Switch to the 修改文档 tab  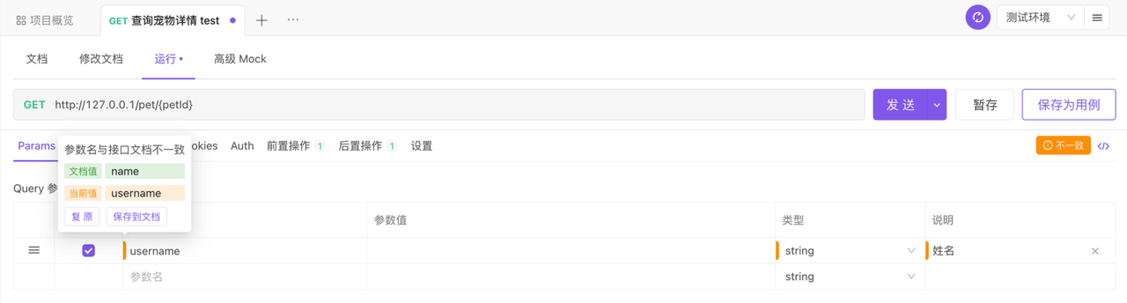(x=101, y=59)
